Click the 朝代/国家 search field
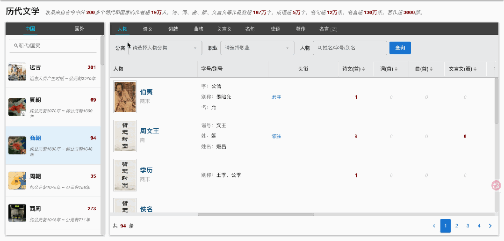This screenshot has width=504, height=241. (x=53, y=46)
